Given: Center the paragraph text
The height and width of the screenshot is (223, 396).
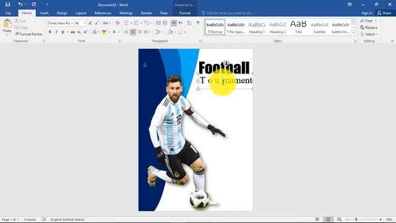Looking at the screenshot, I should click(133, 32).
